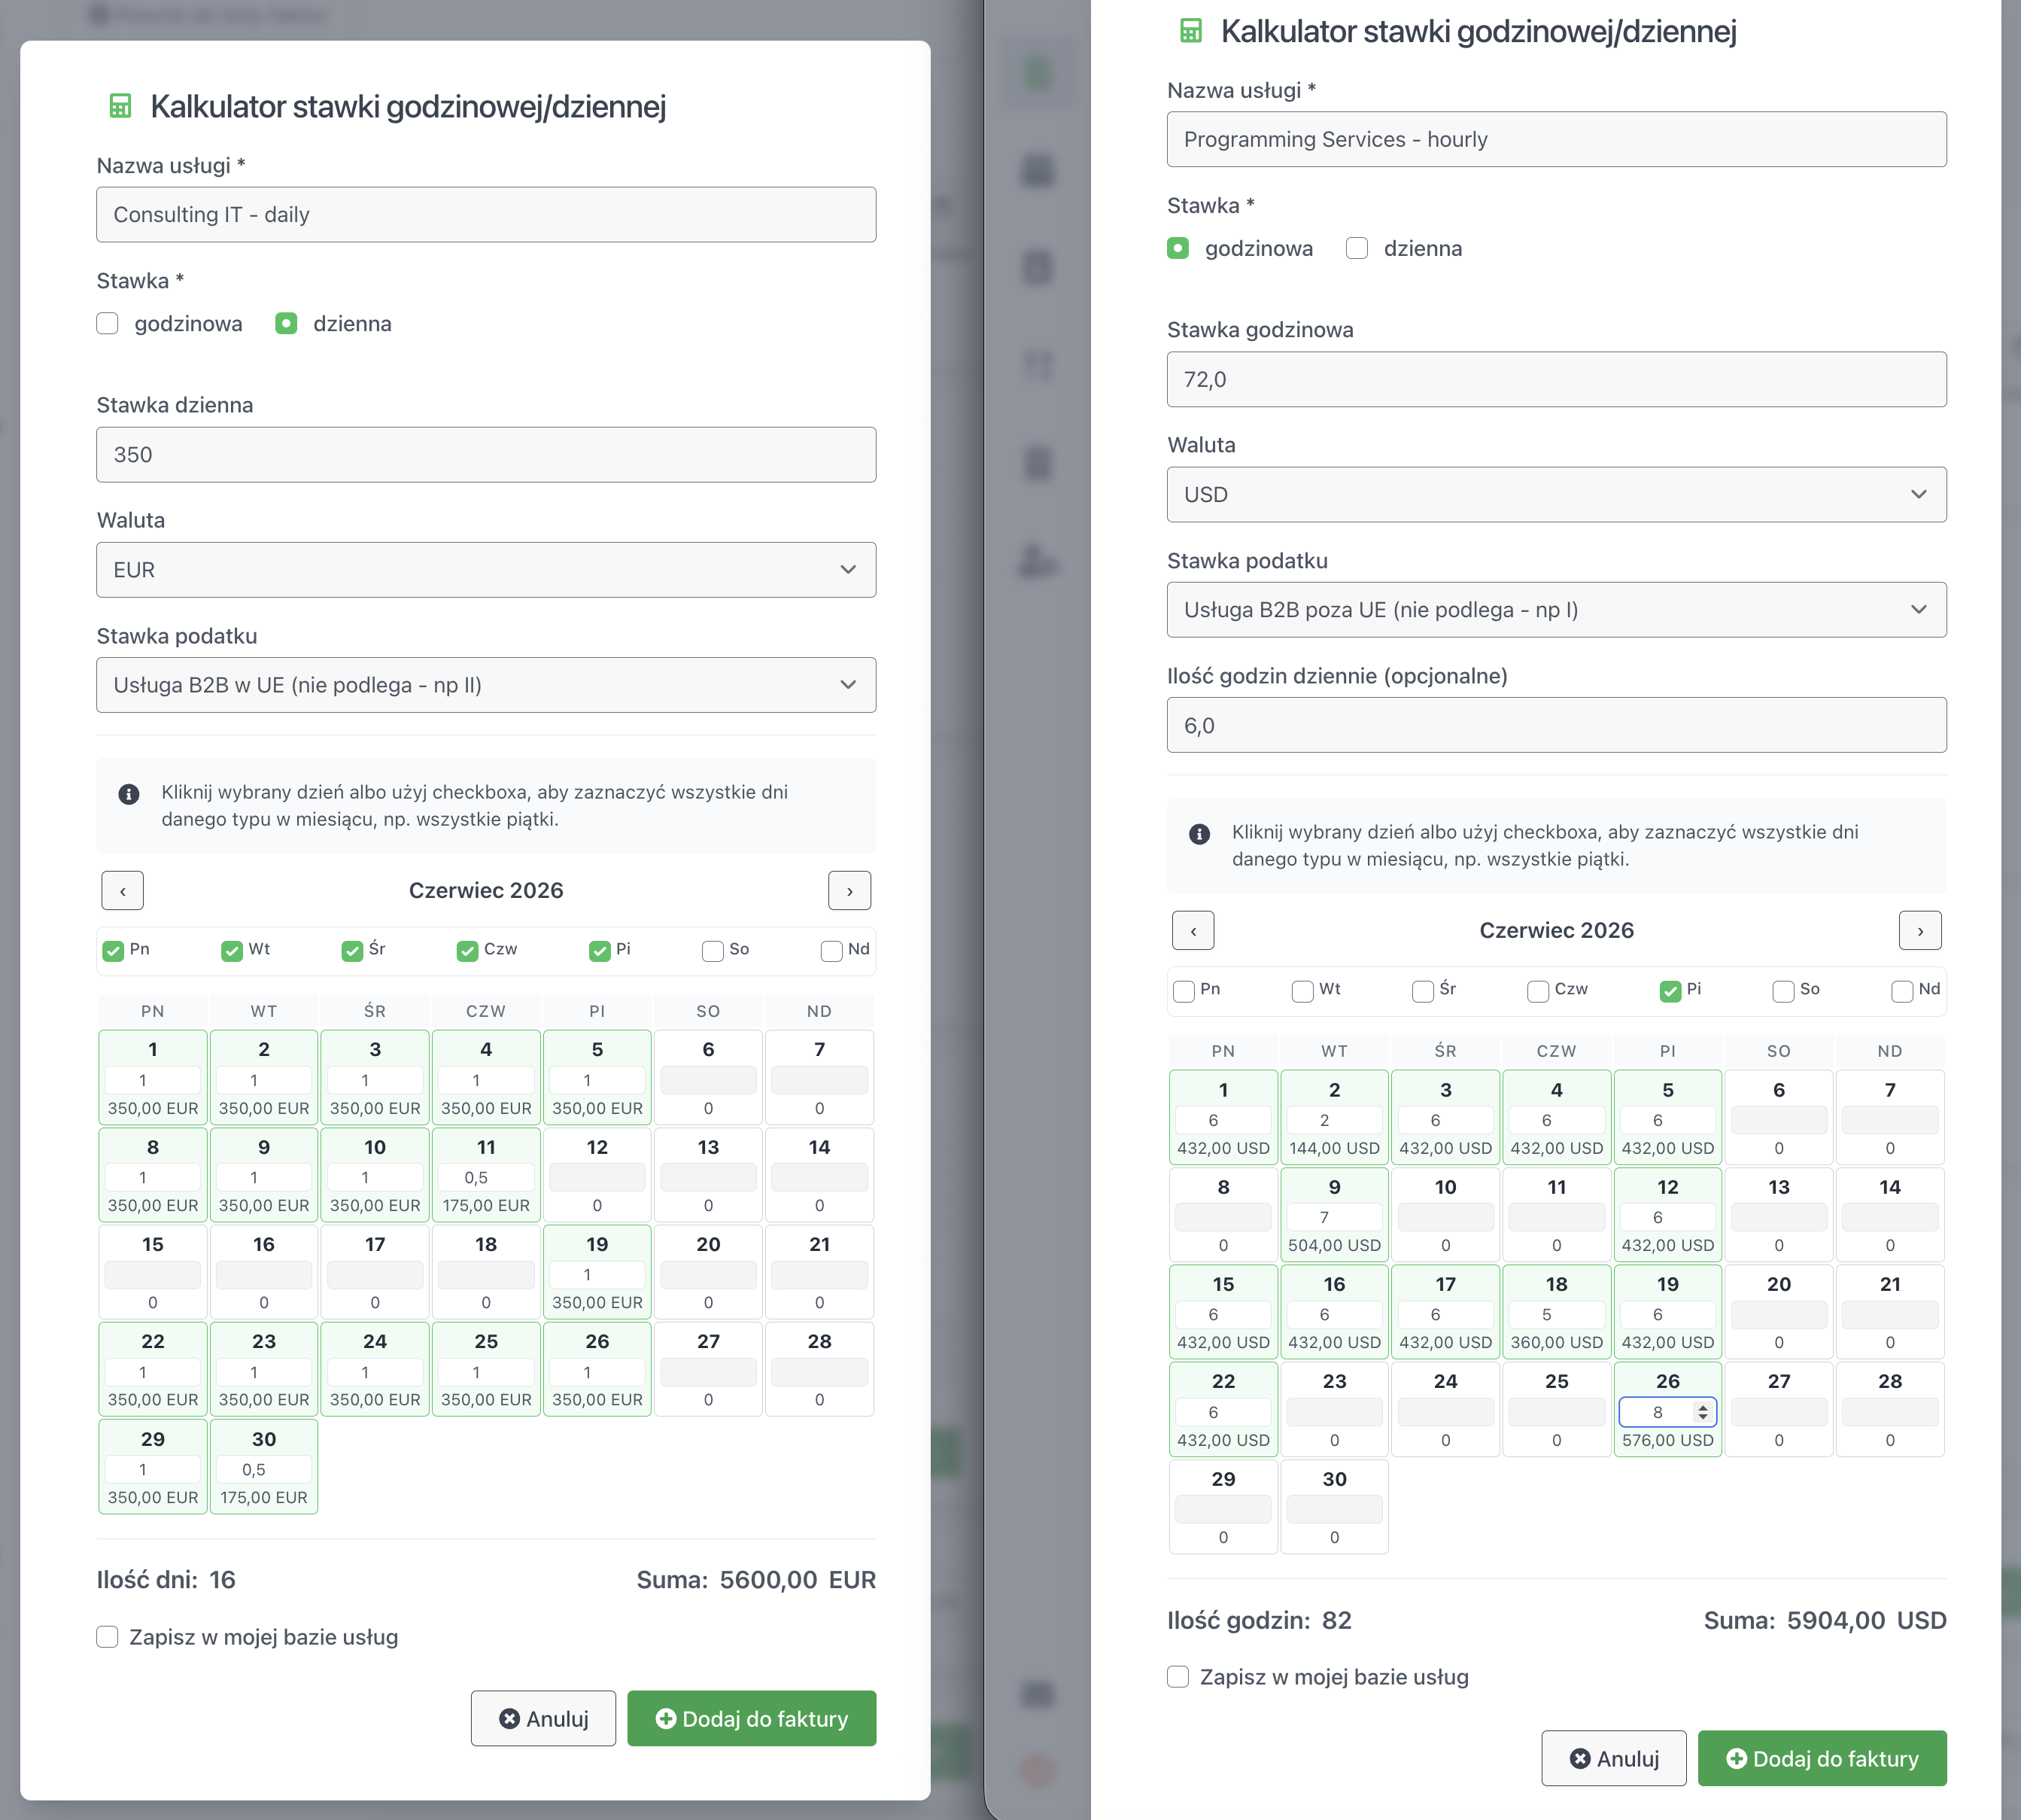
Task: Uncheck the Pi weekday checkbox in the USD calendar
Action: click(1670, 991)
